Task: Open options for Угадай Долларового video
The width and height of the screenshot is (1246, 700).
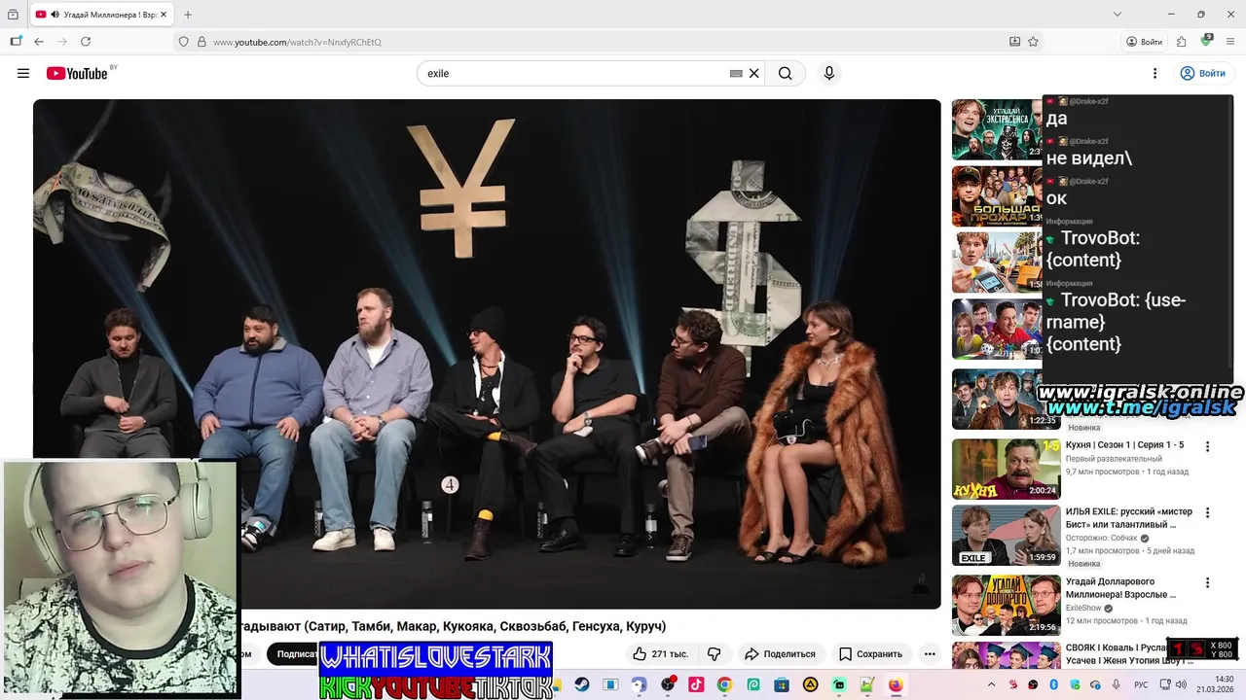Action: click(x=1207, y=583)
